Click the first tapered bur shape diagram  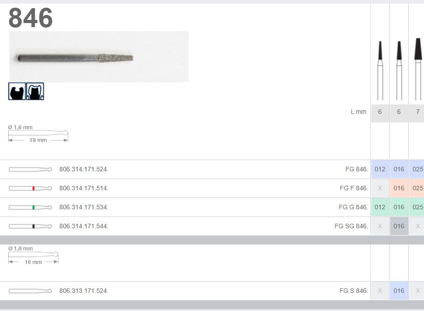(x=380, y=70)
